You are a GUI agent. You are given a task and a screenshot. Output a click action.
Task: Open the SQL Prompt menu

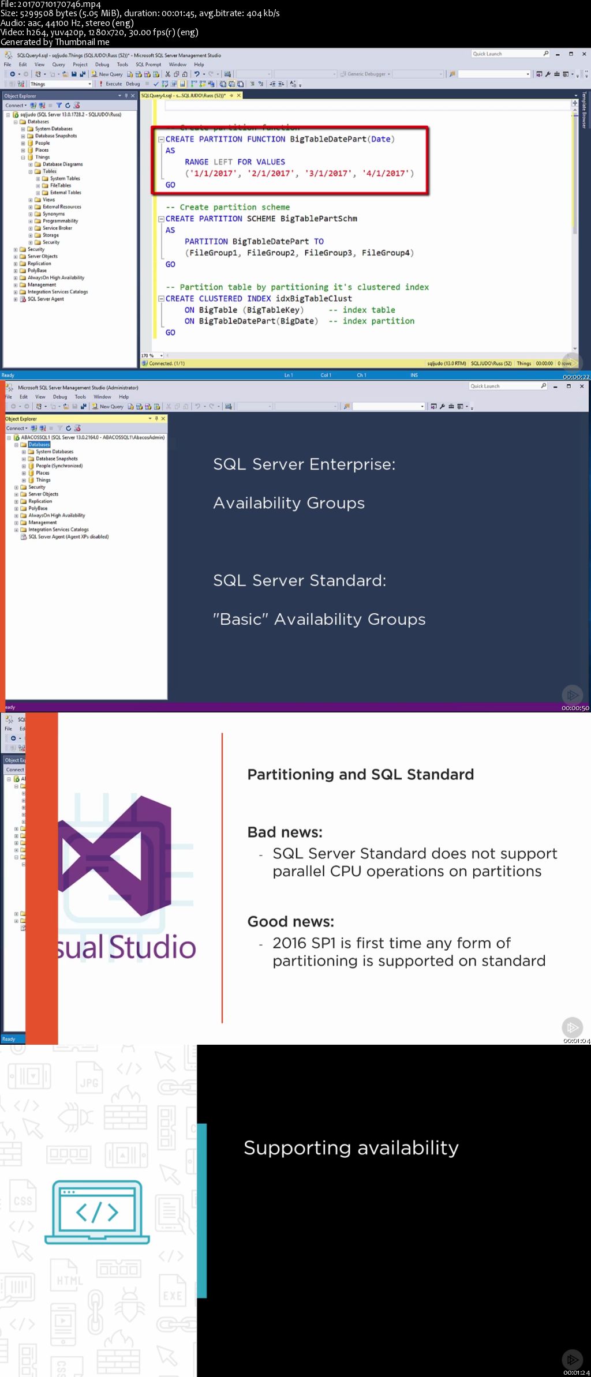click(148, 65)
